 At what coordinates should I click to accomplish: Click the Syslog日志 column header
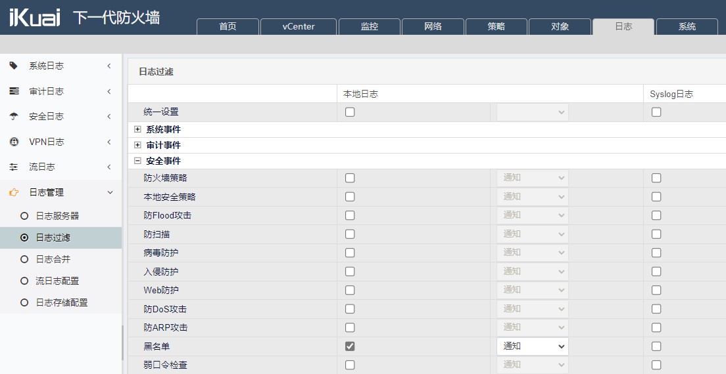(671, 94)
